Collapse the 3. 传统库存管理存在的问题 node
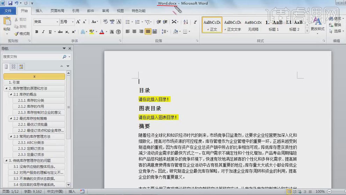The height and width of the screenshot is (195, 346). pyautogui.click(x=6, y=160)
